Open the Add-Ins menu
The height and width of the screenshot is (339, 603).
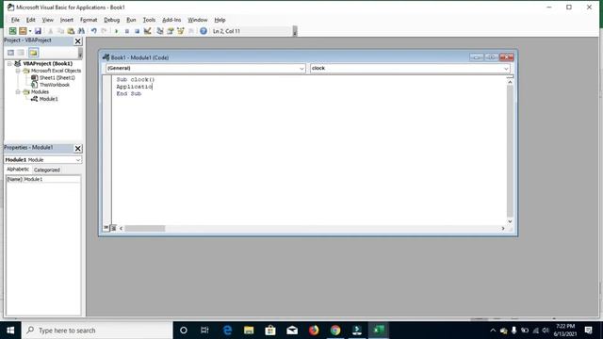(x=171, y=20)
